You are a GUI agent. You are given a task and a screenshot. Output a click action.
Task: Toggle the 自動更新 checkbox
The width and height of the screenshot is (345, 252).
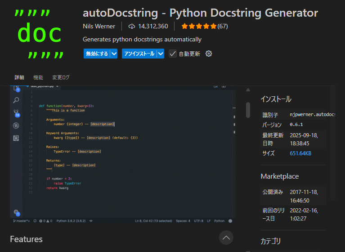tap(173, 54)
